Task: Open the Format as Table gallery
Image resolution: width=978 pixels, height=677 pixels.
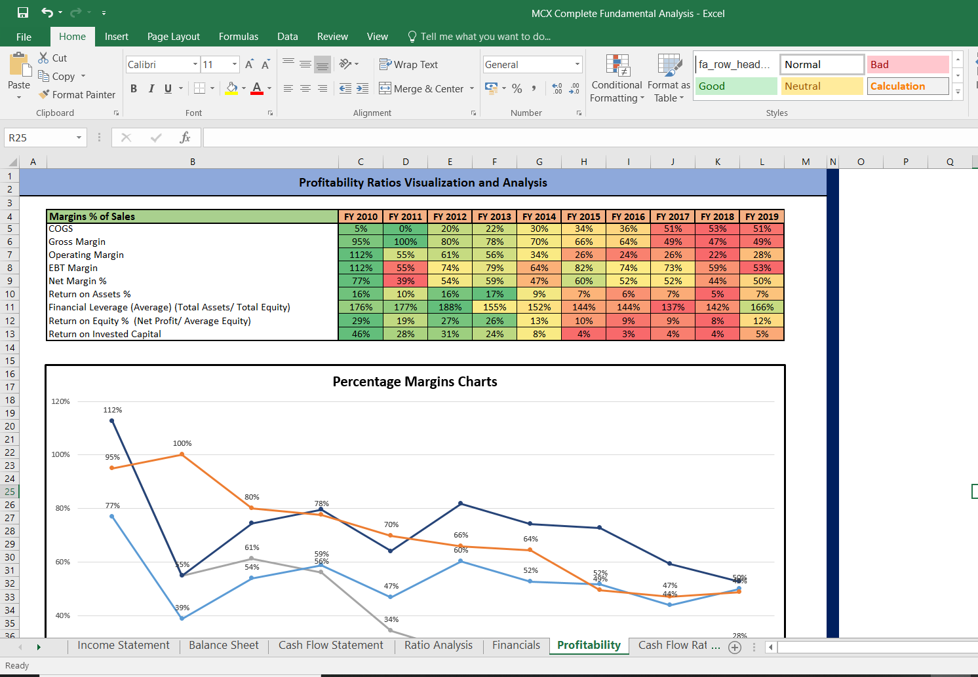Action: coord(669,79)
